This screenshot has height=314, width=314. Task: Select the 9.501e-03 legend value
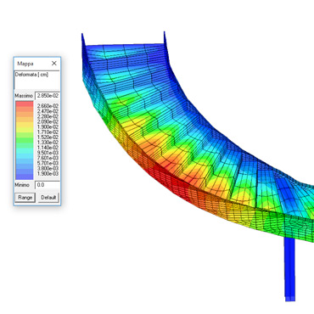click(48, 153)
